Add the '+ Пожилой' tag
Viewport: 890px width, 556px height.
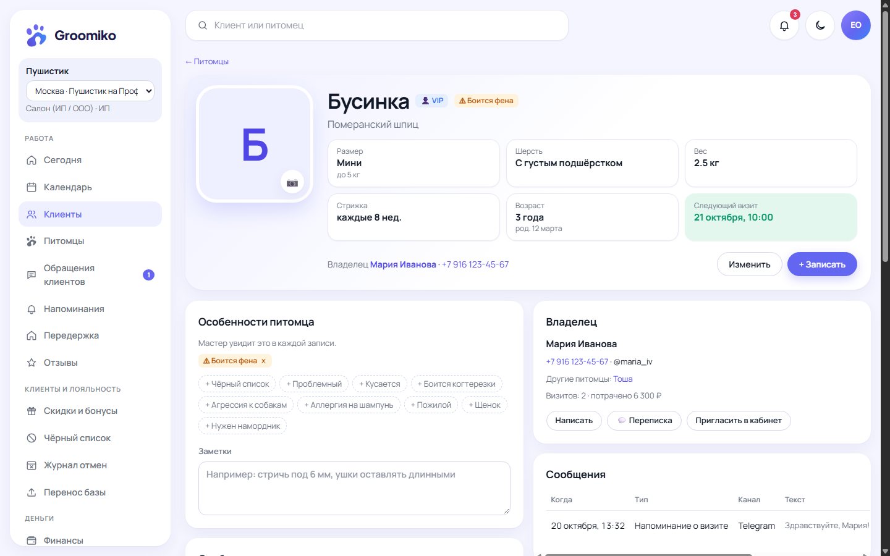tap(431, 405)
